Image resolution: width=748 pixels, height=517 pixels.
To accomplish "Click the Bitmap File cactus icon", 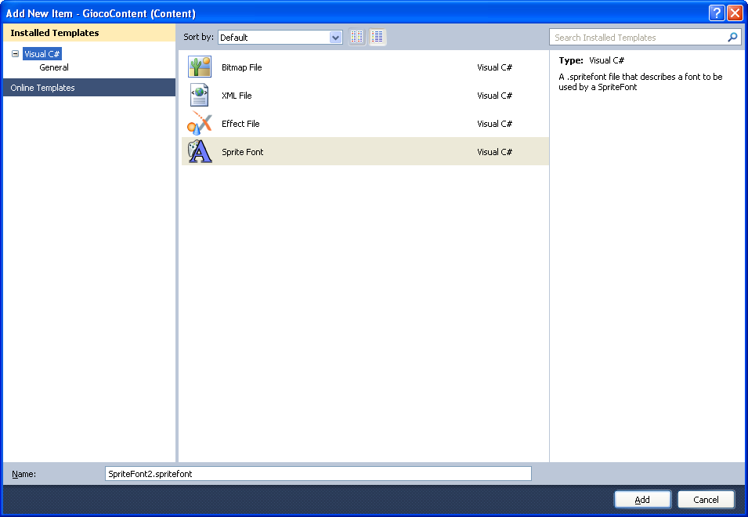I will 200,67.
